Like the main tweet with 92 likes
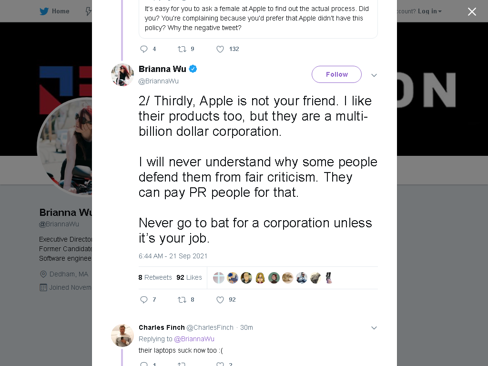Viewport: 488px width, 366px height. tap(220, 299)
